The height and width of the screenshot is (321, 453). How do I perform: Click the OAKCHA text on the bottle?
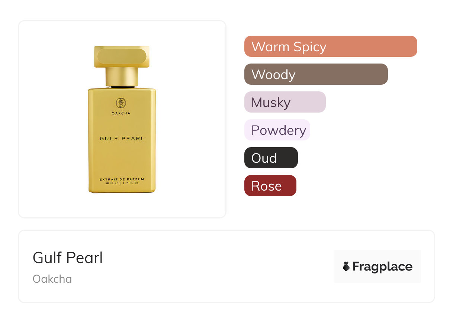[121, 113]
